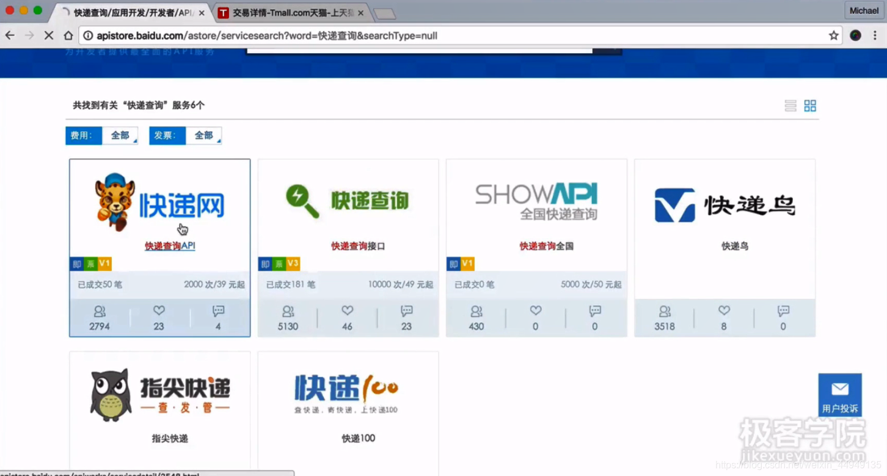Click the browser forward arrow
Image resolution: width=887 pixels, height=476 pixels.
(29, 35)
